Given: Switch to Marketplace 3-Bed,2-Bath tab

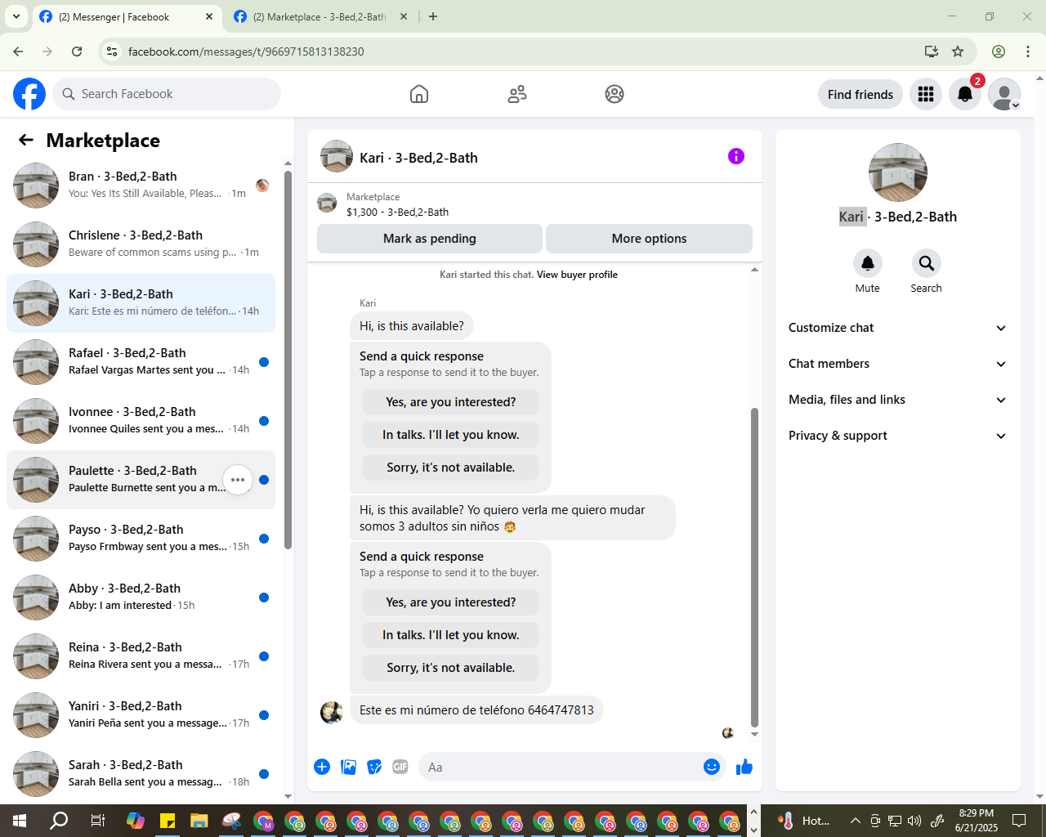Looking at the screenshot, I should [319, 16].
